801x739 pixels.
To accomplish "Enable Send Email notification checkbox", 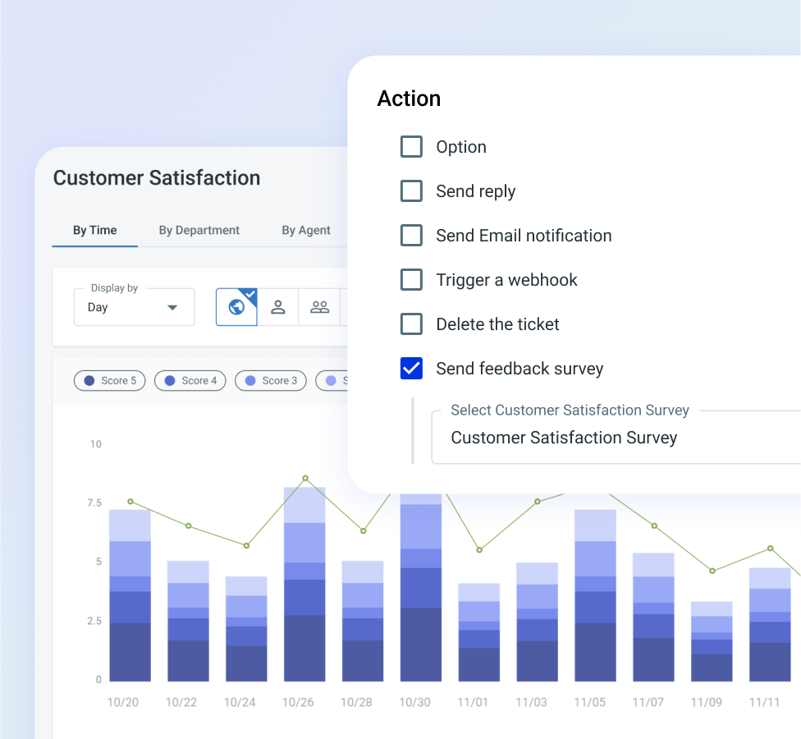I will tap(411, 236).
